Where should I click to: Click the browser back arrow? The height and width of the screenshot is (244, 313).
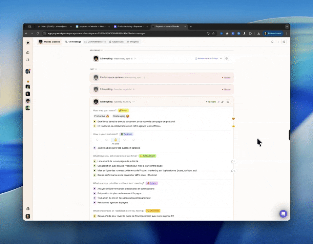pos(26,33)
